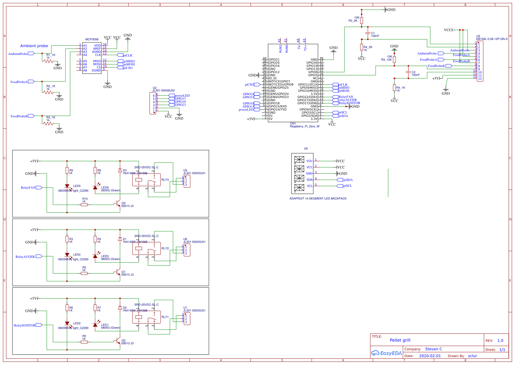Select the Sheet 1/1 field in title block
This screenshot has width=515, height=365.
495,349
